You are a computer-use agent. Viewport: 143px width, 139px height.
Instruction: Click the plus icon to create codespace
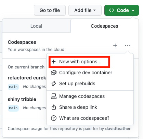115,46
